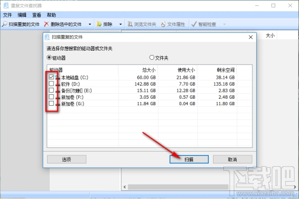Click the 3.05 GB total size cell
299x199 pixels.
coord(148,97)
